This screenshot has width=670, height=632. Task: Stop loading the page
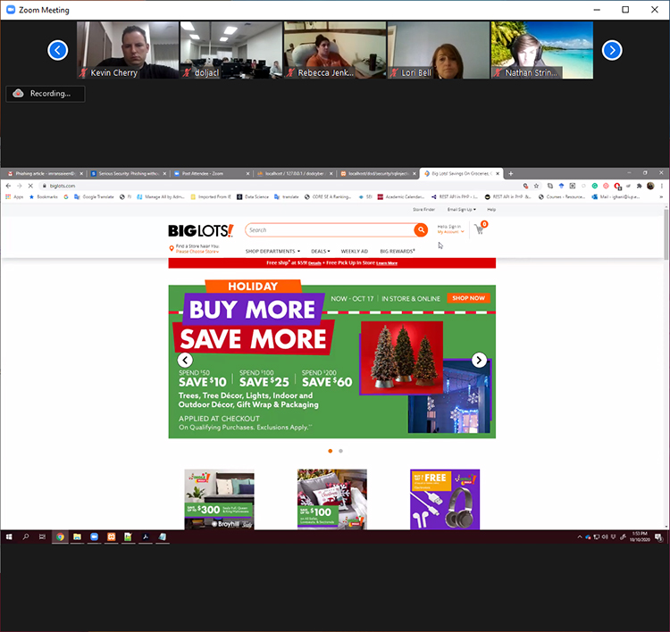(x=30, y=186)
